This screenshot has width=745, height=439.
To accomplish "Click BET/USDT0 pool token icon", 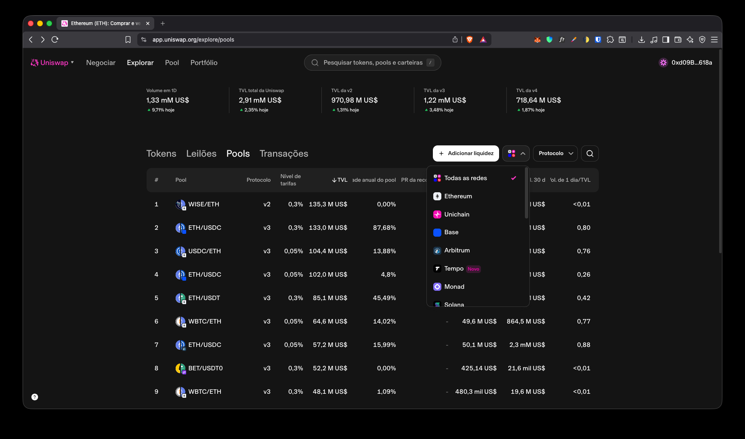I will (x=180, y=368).
